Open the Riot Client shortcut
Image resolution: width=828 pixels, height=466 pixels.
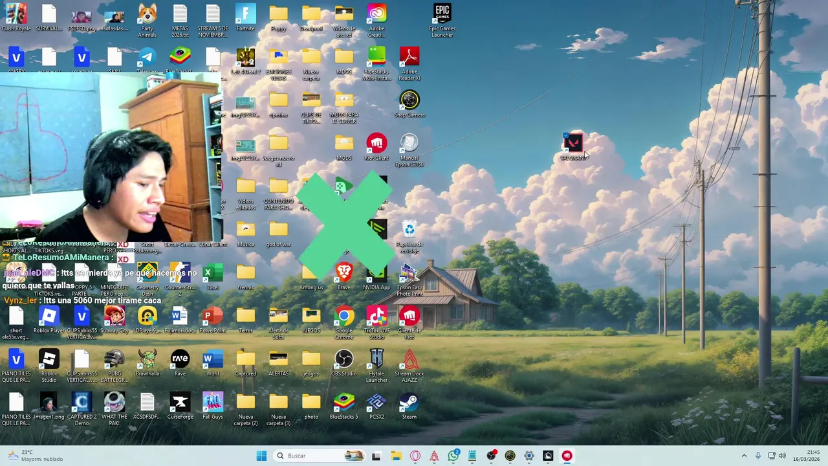(x=376, y=147)
